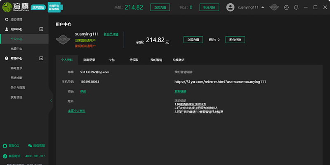Viewport: 330px width, 165px height.
Task: Expand the xuanying111 account dropdown arrow
Action: (x=263, y=7)
